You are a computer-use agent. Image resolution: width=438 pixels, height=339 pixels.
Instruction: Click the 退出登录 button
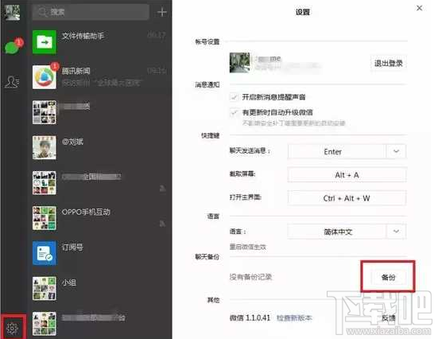point(388,64)
